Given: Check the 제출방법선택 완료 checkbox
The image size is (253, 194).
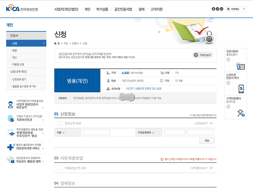Looking at the screenshot, I should (x=60, y=168).
